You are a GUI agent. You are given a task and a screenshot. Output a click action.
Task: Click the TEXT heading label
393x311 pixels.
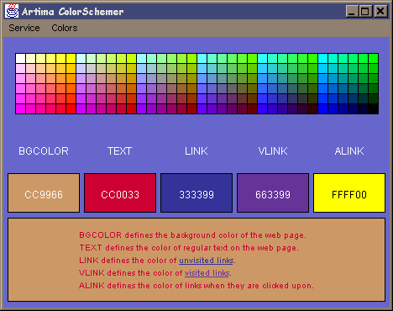119,151
